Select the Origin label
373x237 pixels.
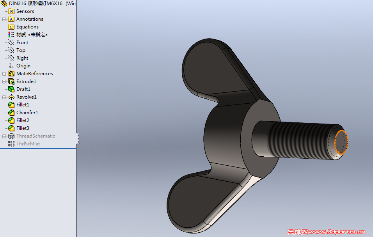(x=23, y=66)
